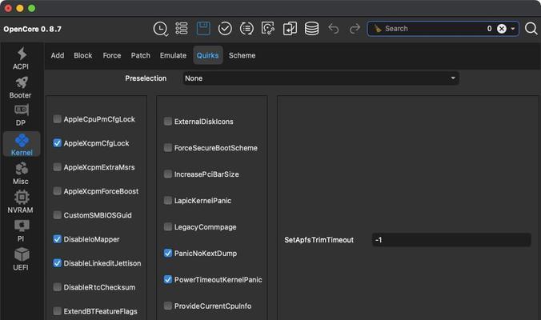The image size is (541, 320).
Task: Clear the search field with X
Action: 502,29
